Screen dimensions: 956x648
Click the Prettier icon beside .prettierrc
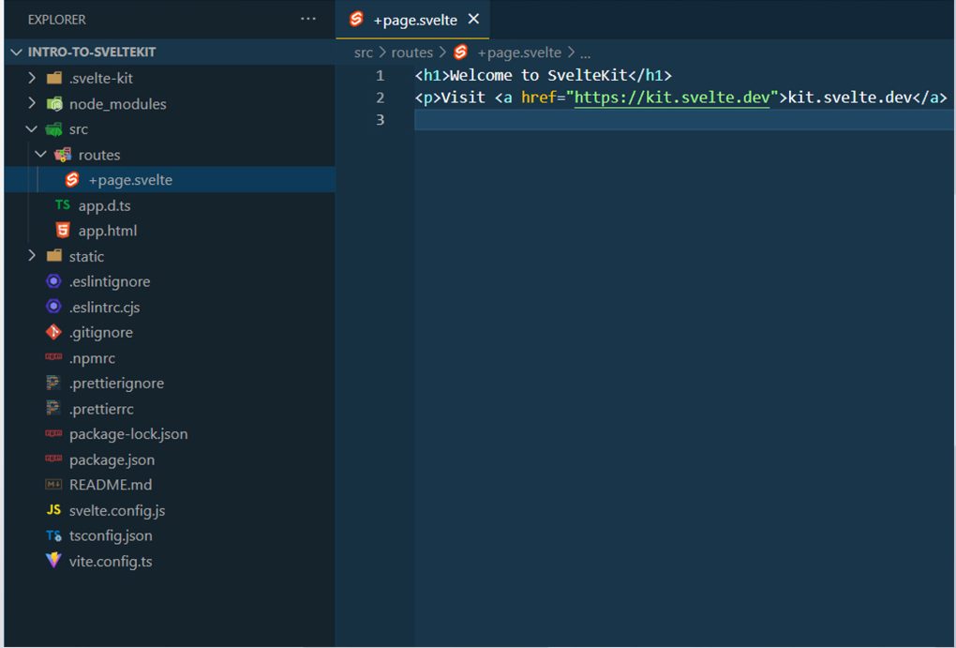pos(54,408)
